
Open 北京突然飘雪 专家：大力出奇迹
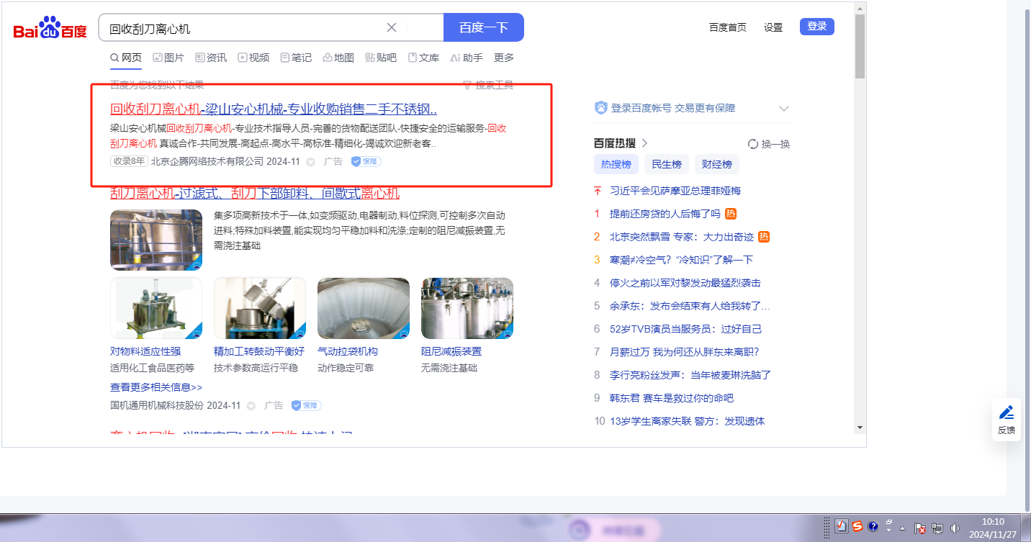tap(682, 237)
